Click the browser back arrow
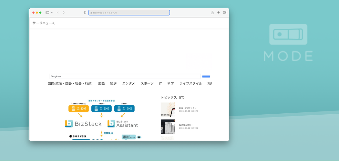Image resolution: width=339 pixels, height=161 pixels. [57, 13]
